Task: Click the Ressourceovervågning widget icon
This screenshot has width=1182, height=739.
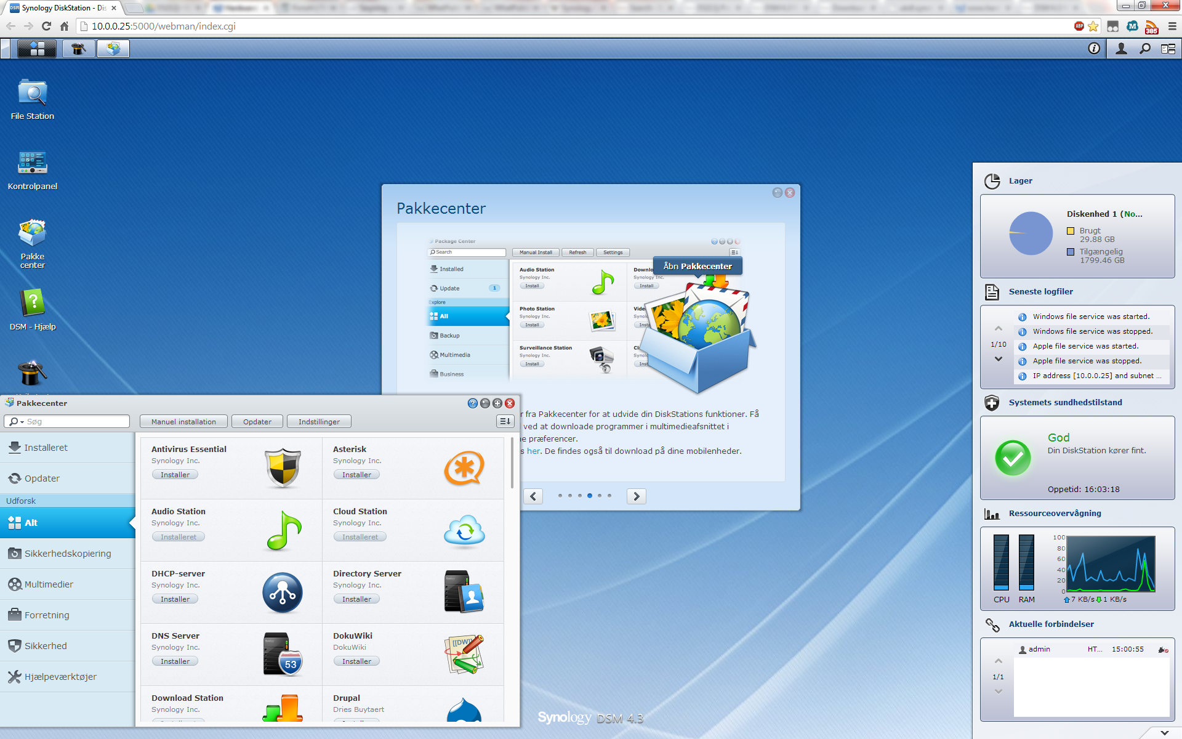Action: (x=992, y=514)
